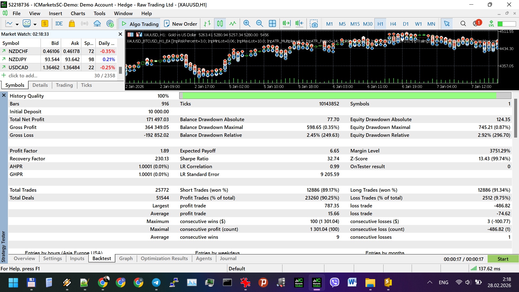
Task: Click the 'click to add...' symbol field
Action: pos(23,76)
